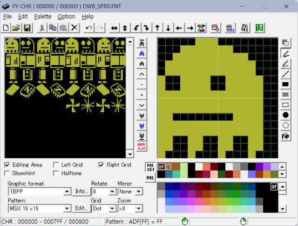Select the 0F black palette entry

(x=161, y=167)
